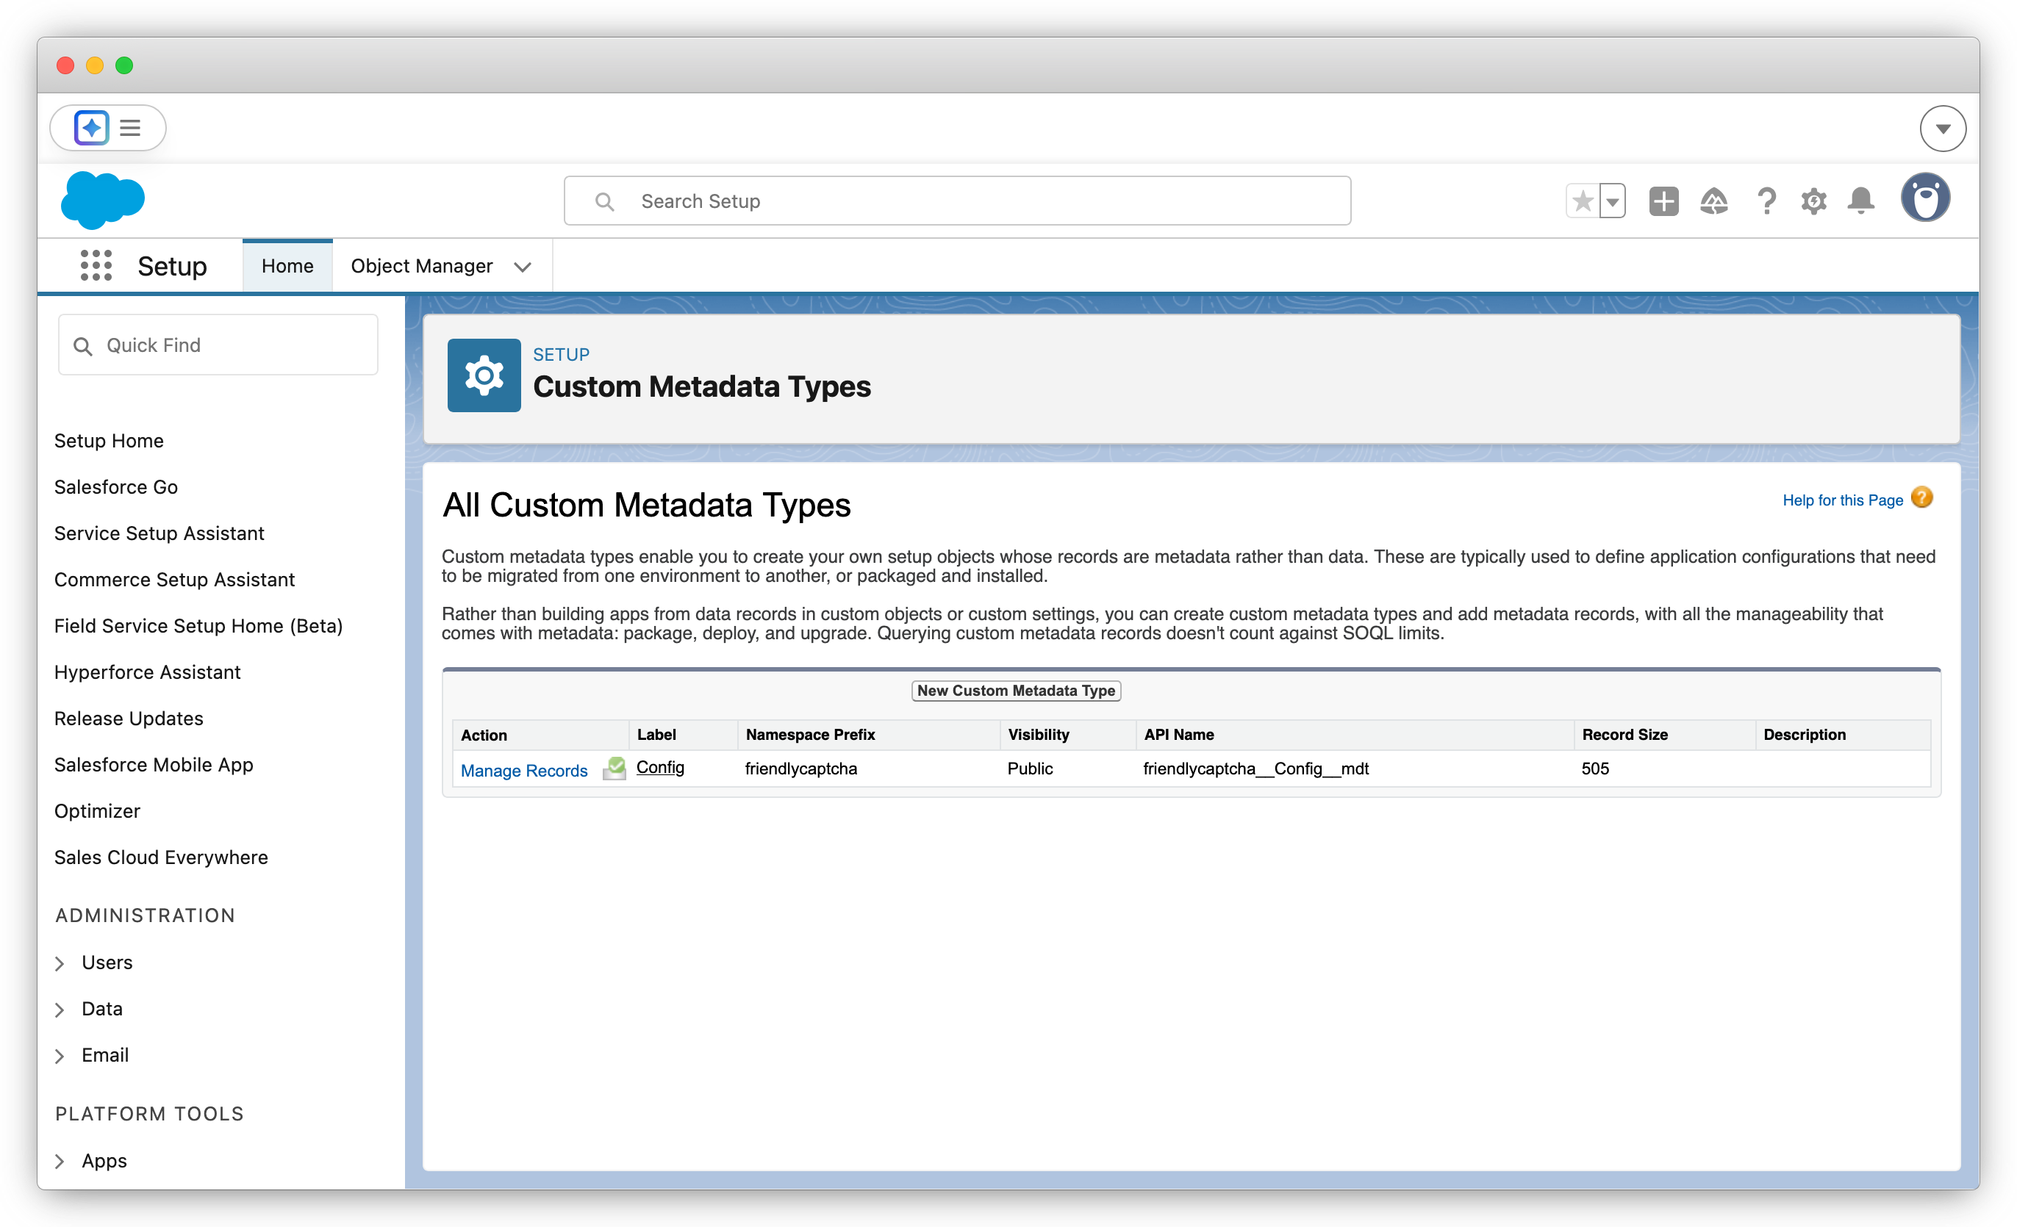Open the hamburger menu in browser bar
This screenshot has height=1227, width=2017.
pyautogui.click(x=130, y=128)
